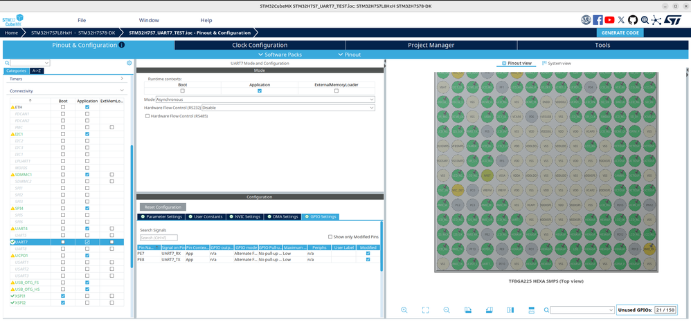The width and height of the screenshot is (691, 322).
Task: Switch to Clock Configuration tab
Action: (260, 45)
